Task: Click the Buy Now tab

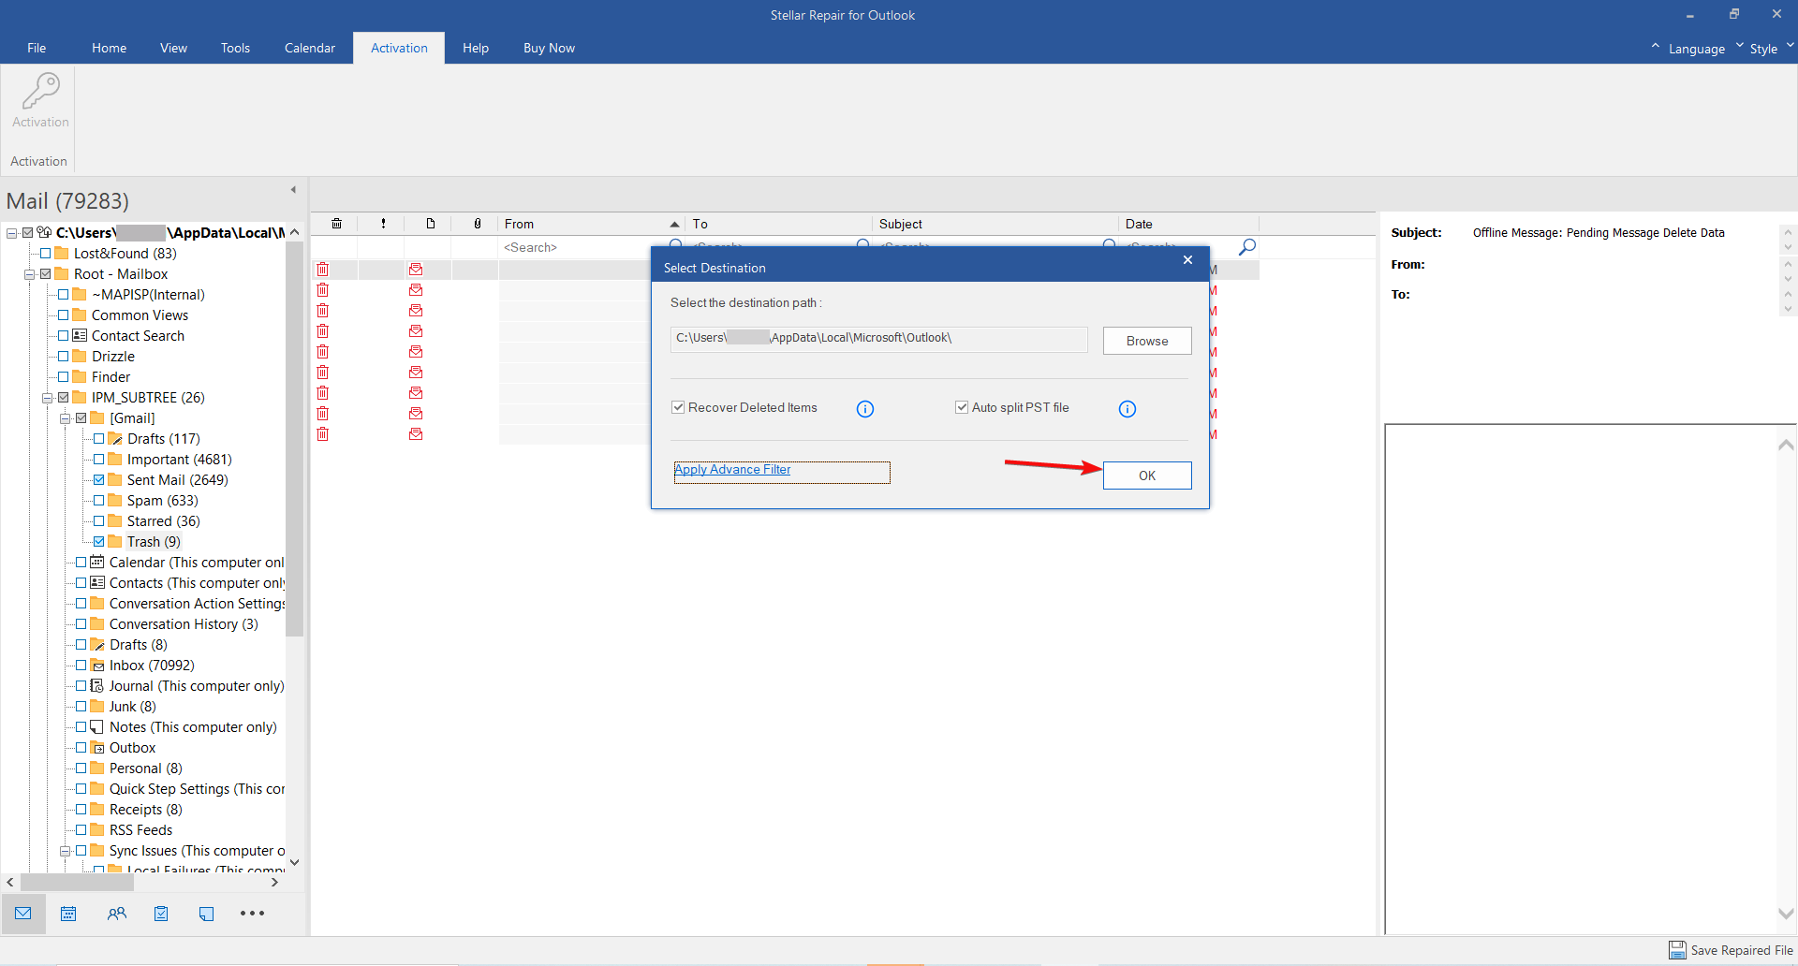Action: (x=549, y=48)
